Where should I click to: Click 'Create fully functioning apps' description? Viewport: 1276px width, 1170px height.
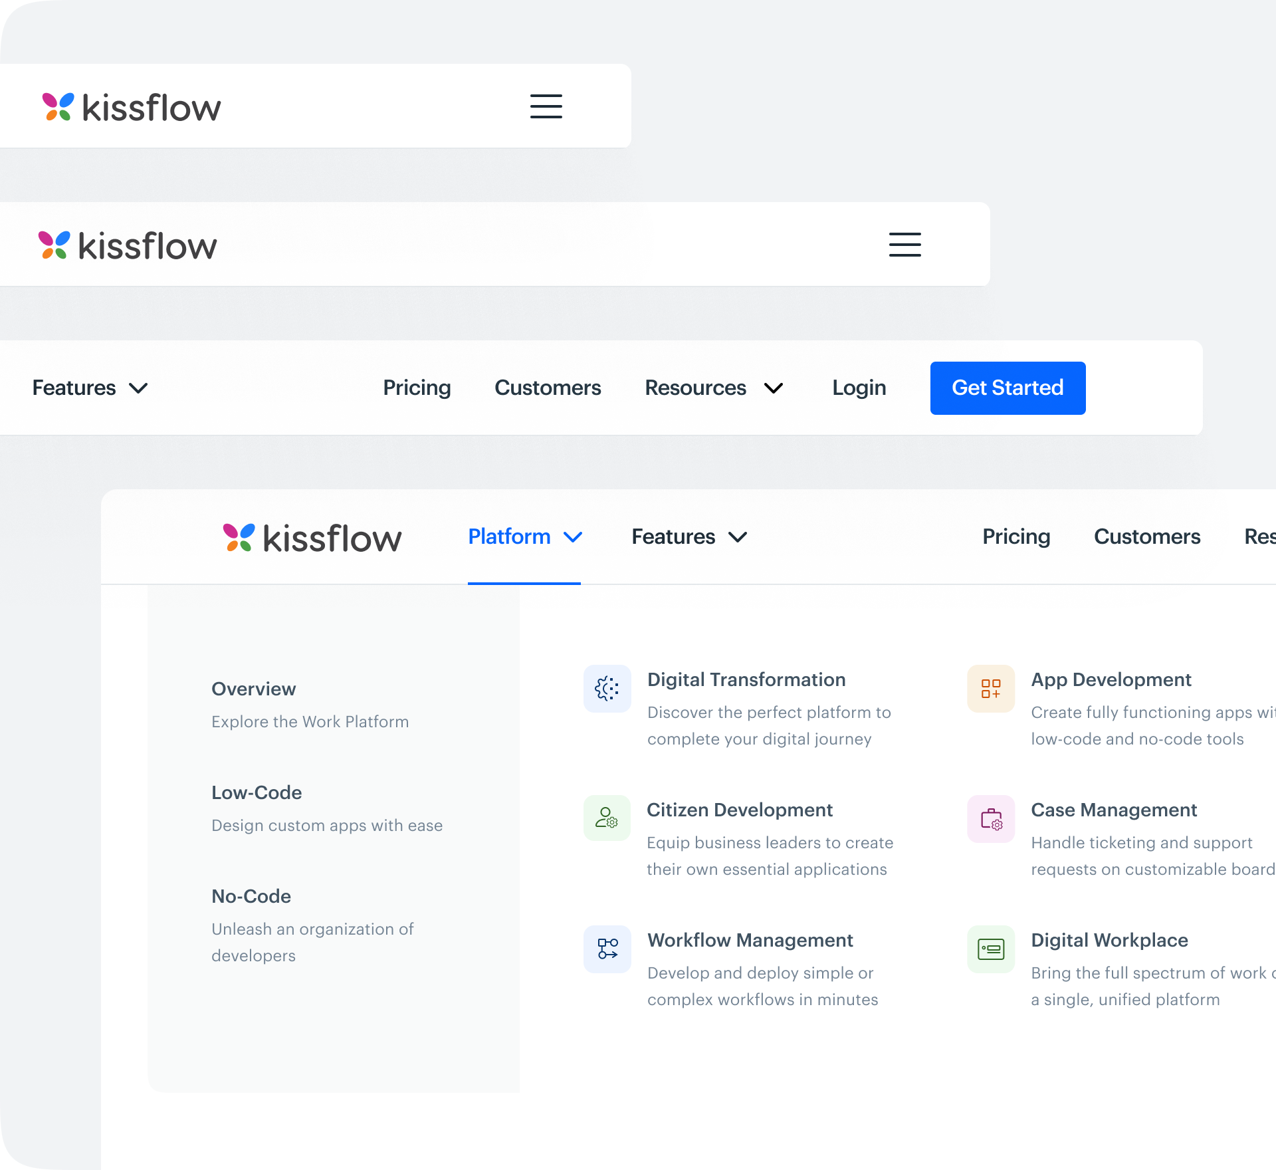(1153, 726)
